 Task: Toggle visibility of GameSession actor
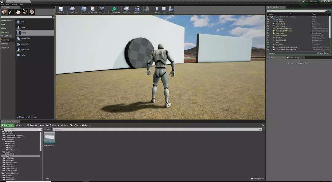pyautogui.click(x=268, y=33)
